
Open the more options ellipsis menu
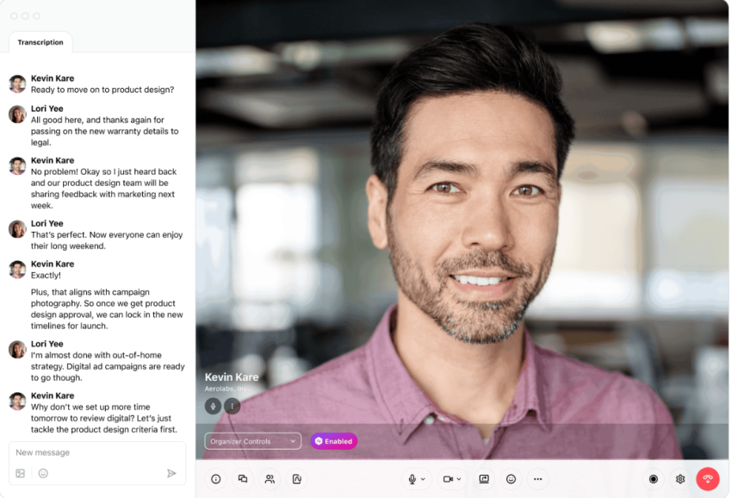point(537,479)
